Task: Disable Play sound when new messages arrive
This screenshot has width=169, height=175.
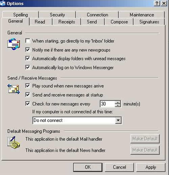Action: pyautogui.click(x=28, y=86)
